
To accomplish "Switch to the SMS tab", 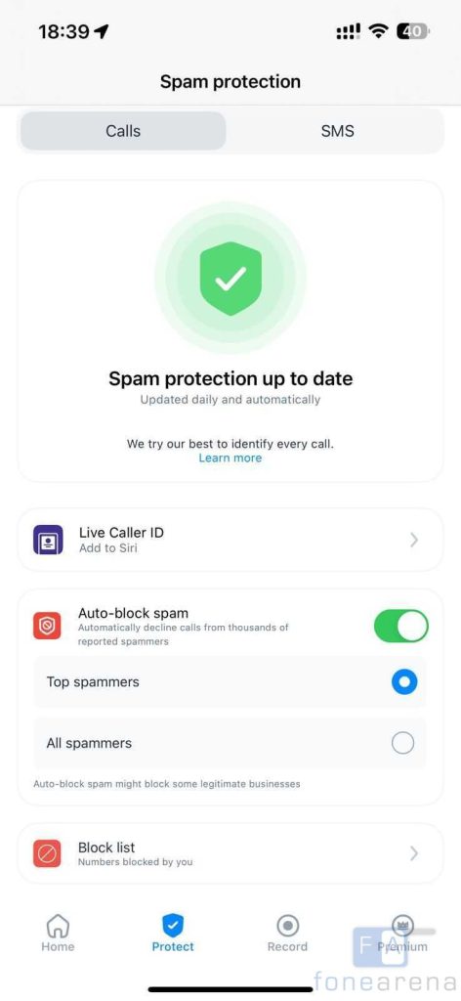I will click(x=337, y=131).
